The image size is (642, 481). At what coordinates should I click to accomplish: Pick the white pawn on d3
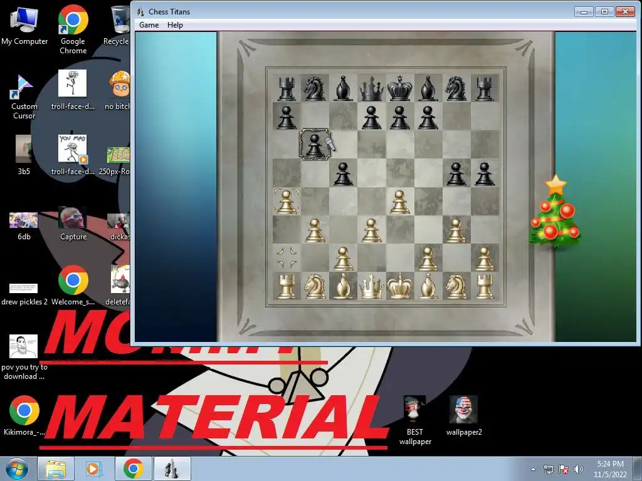click(x=371, y=230)
